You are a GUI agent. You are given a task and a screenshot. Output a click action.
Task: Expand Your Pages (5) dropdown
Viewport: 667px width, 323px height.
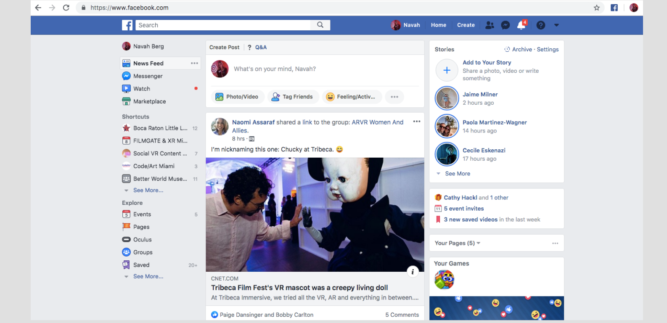[x=458, y=243]
